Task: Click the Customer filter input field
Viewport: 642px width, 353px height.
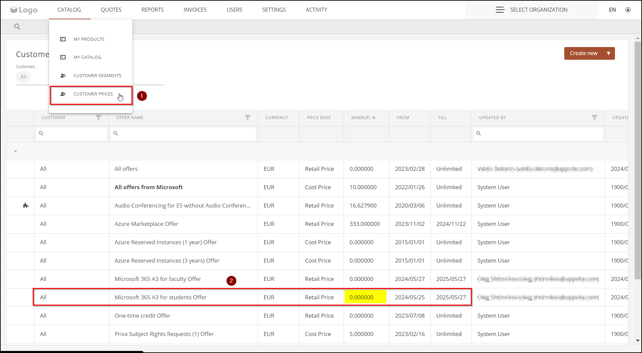Action: pyautogui.click(x=71, y=133)
